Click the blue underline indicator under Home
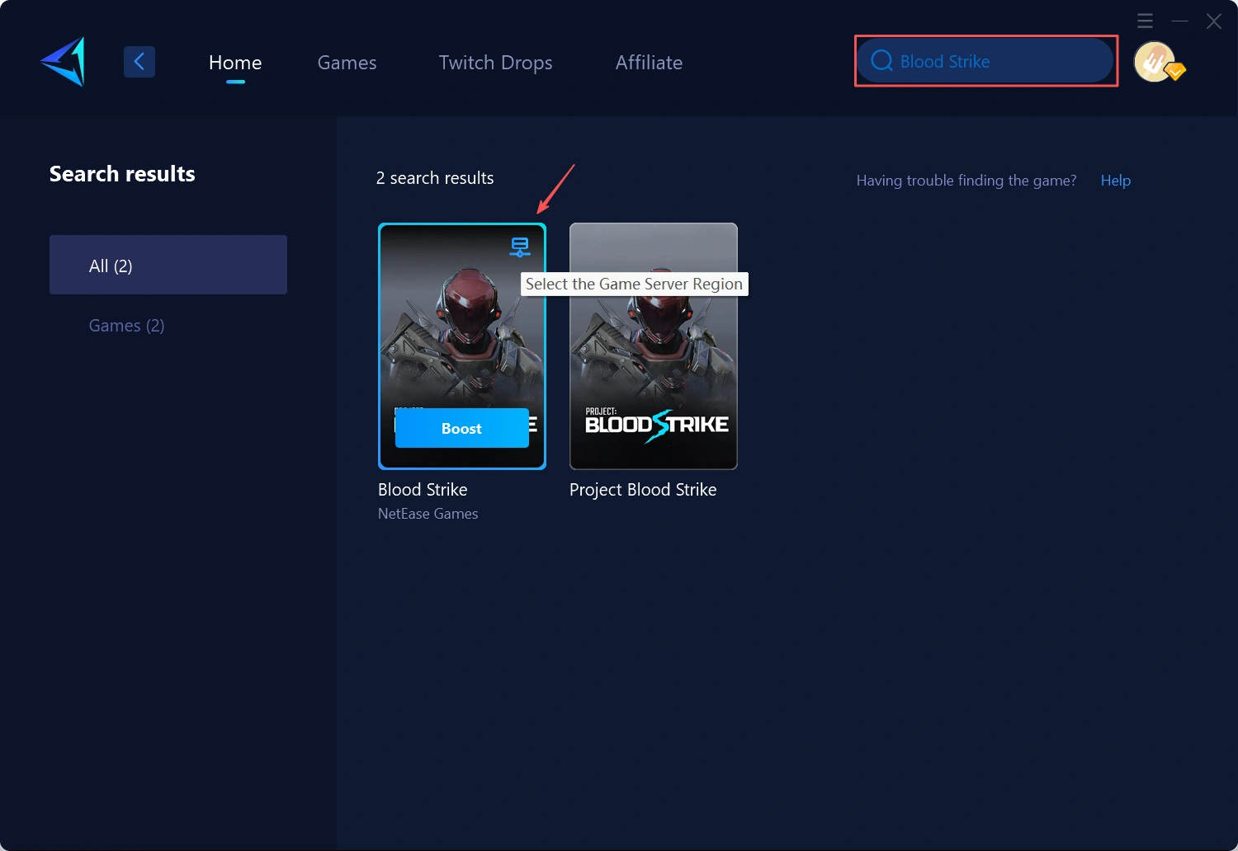This screenshot has height=851, width=1238. pyautogui.click(x=235, y=81)
